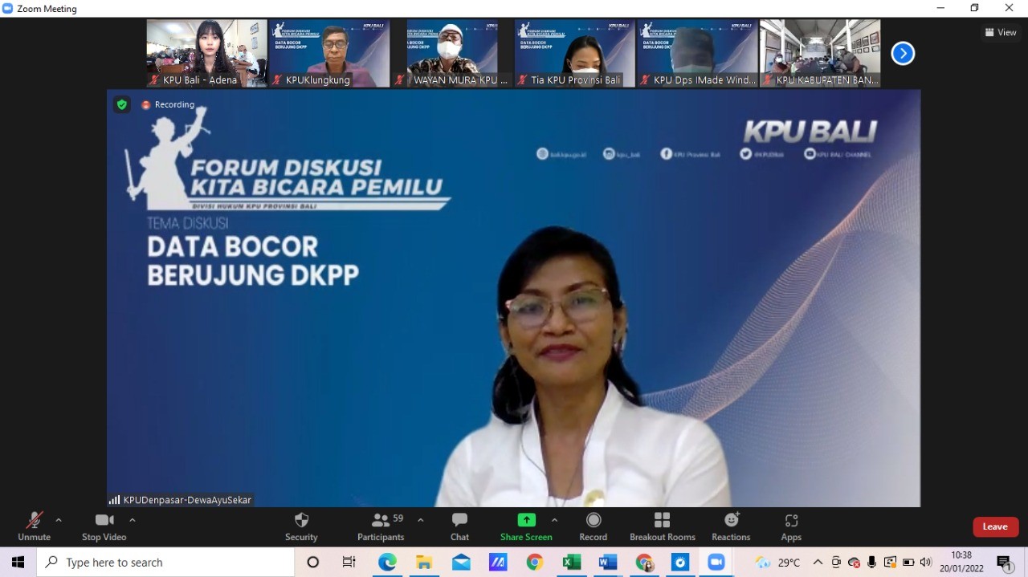Click the Windows taskbar search box
This screenshot has height=577, width=1028.
point(165,563)
